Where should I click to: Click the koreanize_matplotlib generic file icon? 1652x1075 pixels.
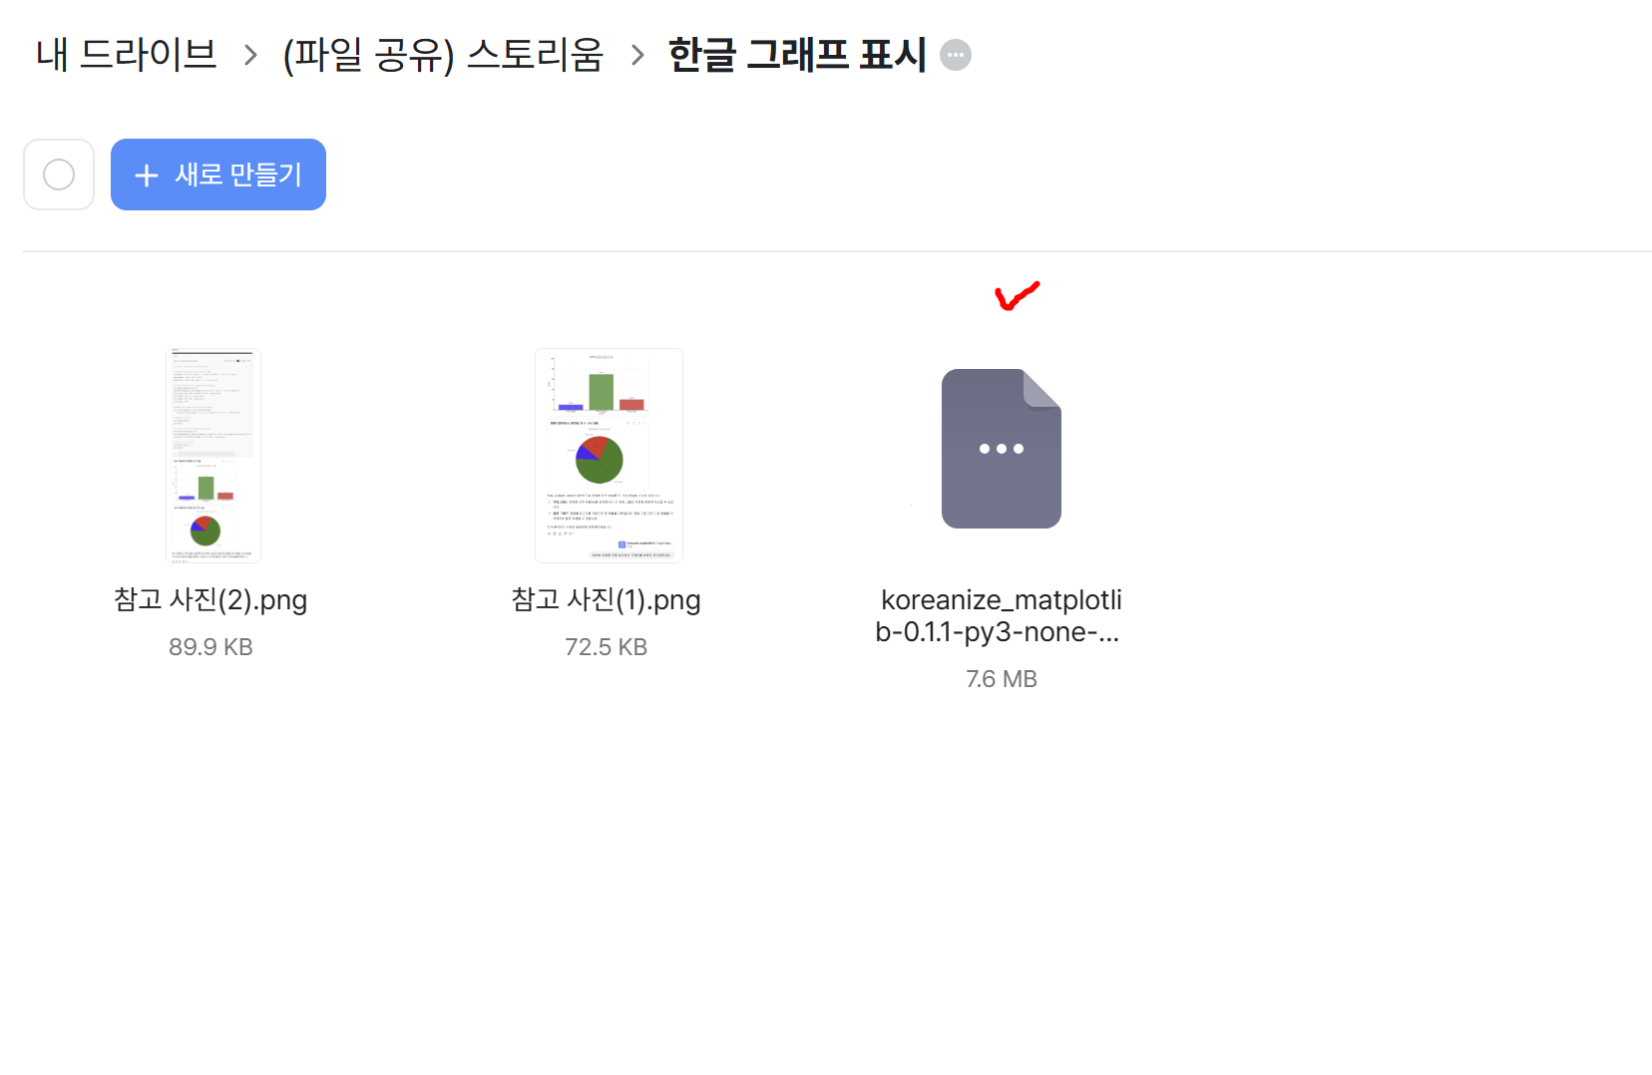(x=1002, y=449)
